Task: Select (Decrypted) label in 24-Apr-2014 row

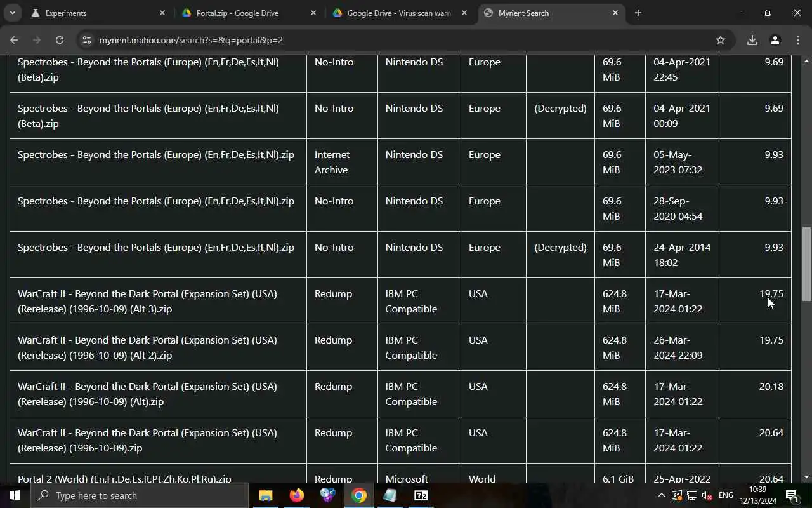Action: (560, 247)
